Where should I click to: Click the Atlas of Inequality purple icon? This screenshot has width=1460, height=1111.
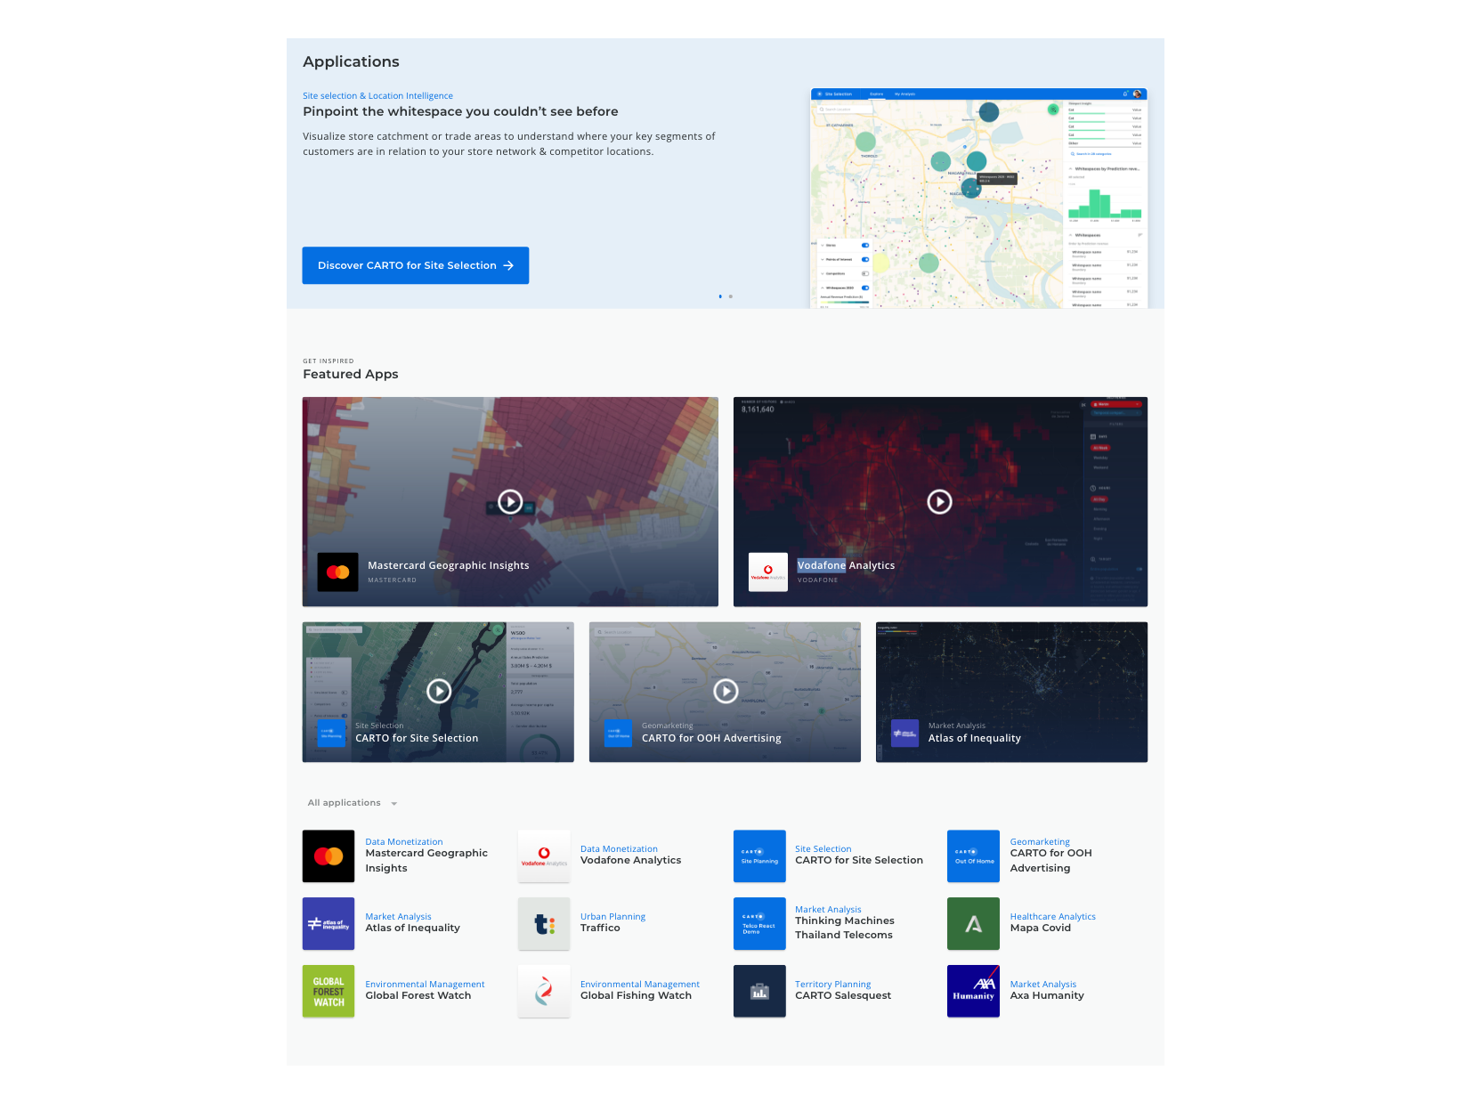click(328, 924)
